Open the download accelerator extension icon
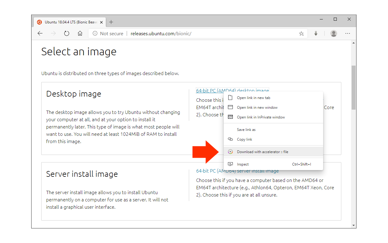388x243 pixels. pos(316,33)
